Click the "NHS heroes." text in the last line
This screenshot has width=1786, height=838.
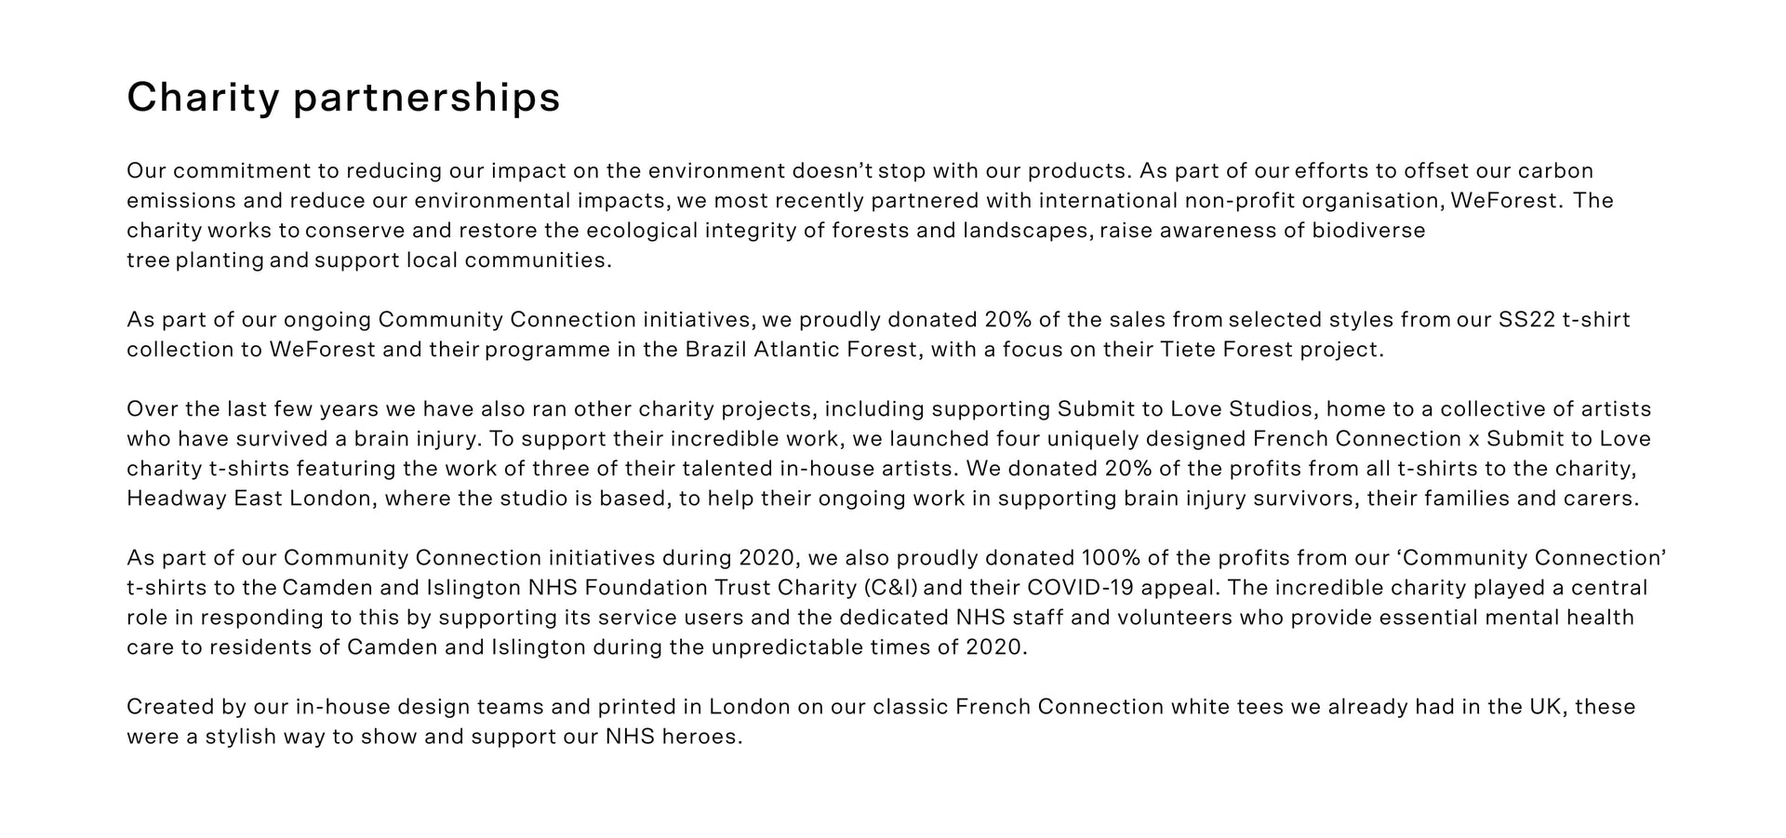tap(673, 737)
